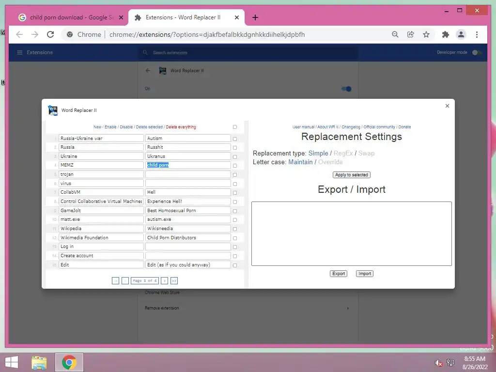Go back with the browser back arrow

pyautogui.click(x=19, y=34)
